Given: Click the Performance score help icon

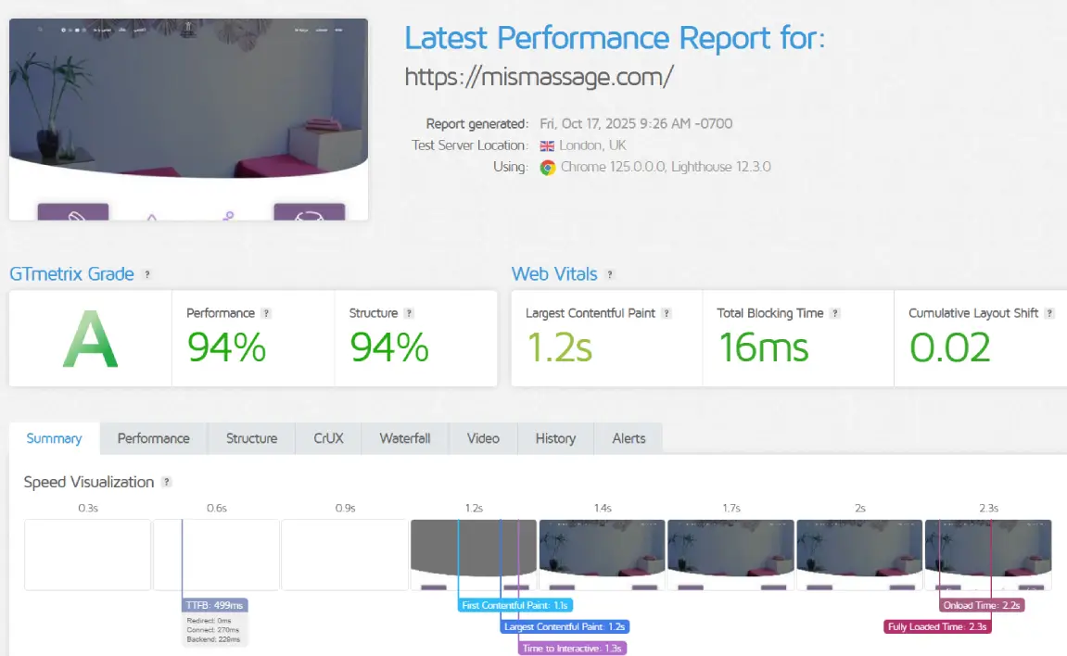Looking at the screenshot, I should click(266, 314).
